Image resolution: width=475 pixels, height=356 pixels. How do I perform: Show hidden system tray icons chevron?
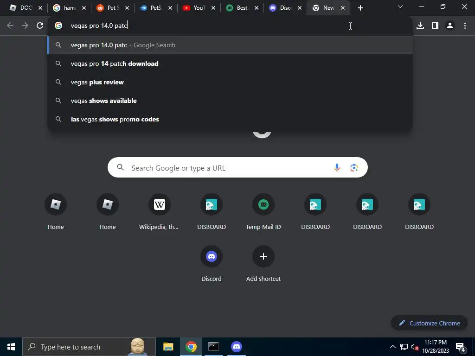click(392, 347)
